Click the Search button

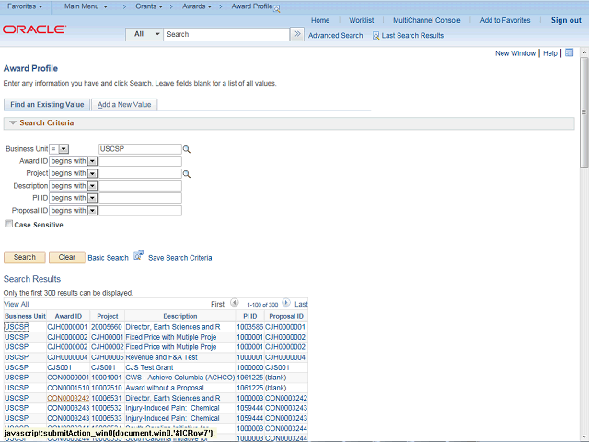[25, 258]
